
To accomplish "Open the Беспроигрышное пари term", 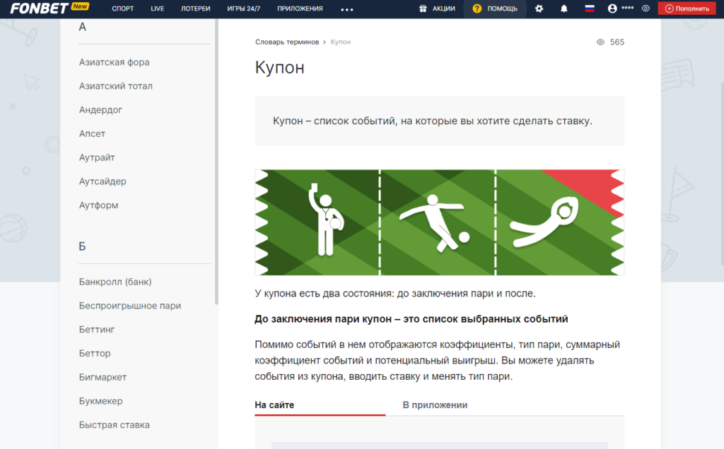I will (130, 306).
